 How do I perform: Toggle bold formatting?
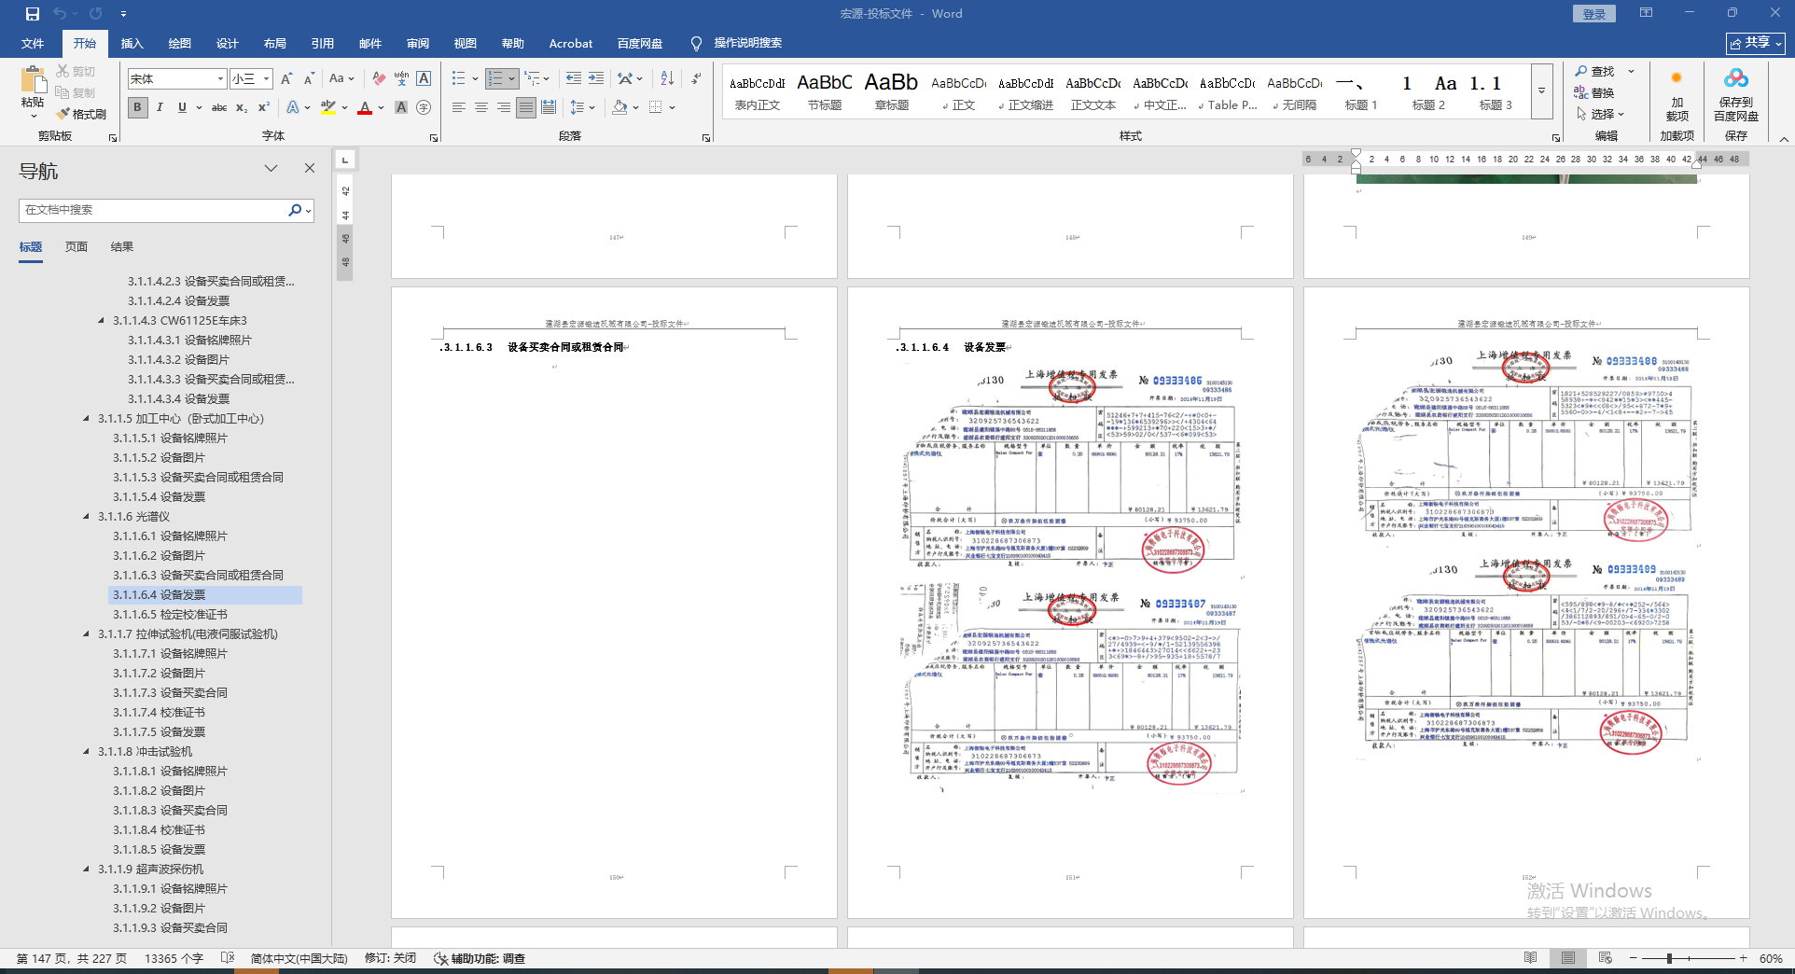coord(138,107)
